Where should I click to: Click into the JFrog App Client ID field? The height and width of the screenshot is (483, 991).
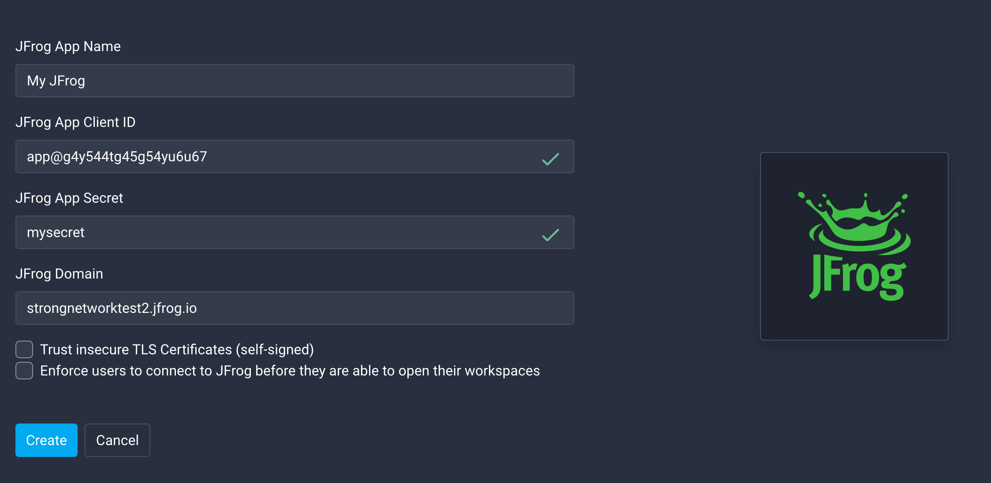click(282, 156)
